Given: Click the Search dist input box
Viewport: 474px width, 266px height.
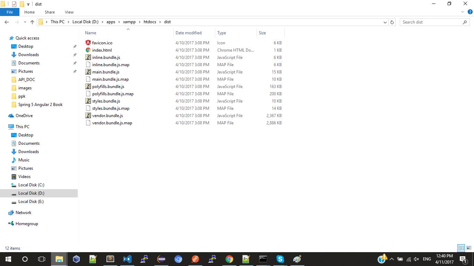Looking at the screenshot, I should [x=430, y=22].
